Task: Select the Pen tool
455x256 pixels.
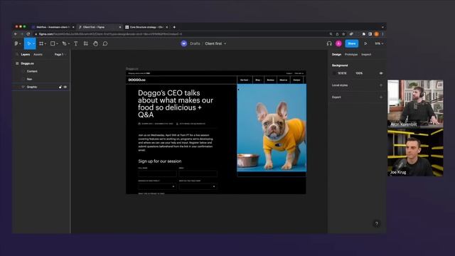Action: (64, 43)
